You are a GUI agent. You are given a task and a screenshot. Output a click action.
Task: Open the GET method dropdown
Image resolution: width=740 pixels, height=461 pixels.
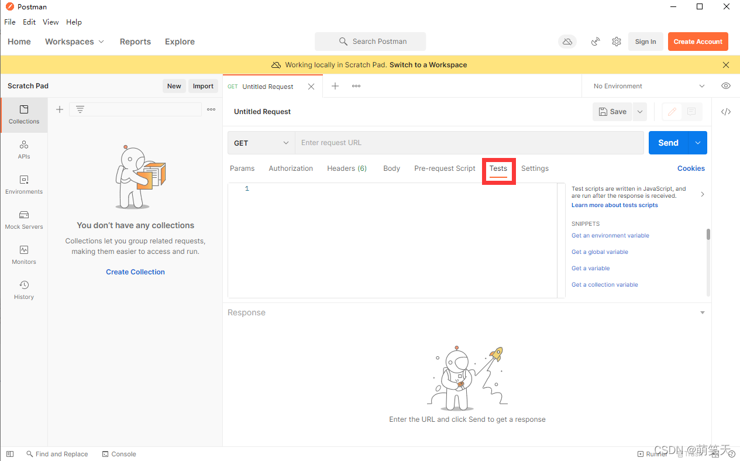click(261, 143)
